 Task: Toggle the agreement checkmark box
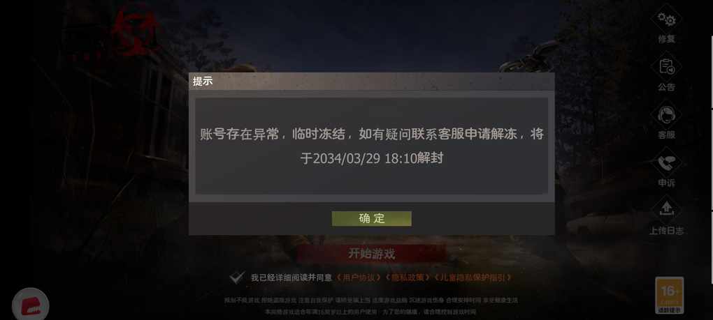[x=236, y=277]
